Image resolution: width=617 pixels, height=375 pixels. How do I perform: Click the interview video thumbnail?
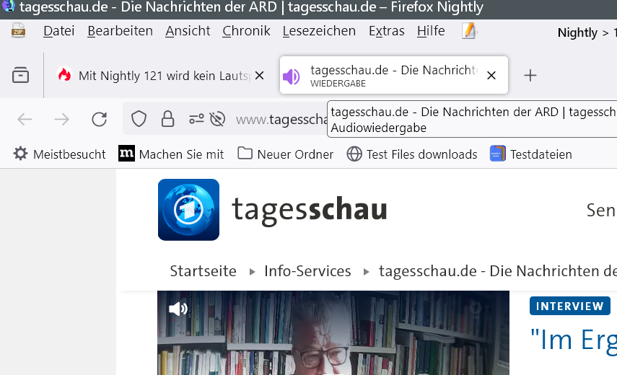point(333,333)
